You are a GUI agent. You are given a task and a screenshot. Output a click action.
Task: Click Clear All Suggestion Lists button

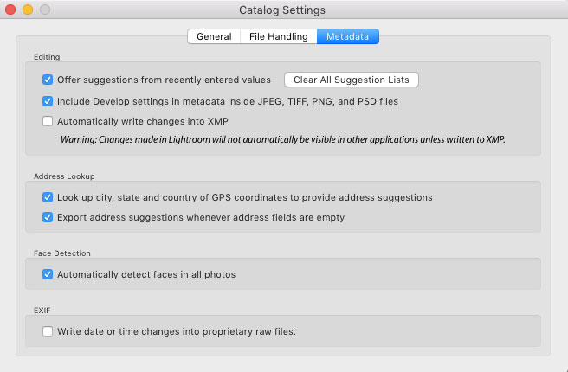tap(352, 80)
